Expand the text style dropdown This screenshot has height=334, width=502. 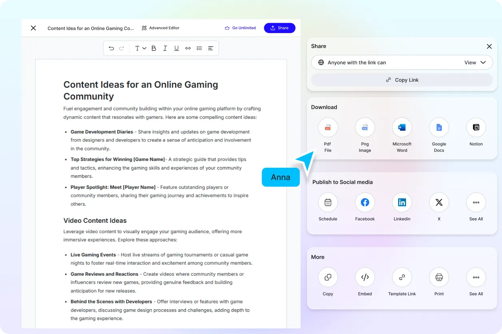140,48
